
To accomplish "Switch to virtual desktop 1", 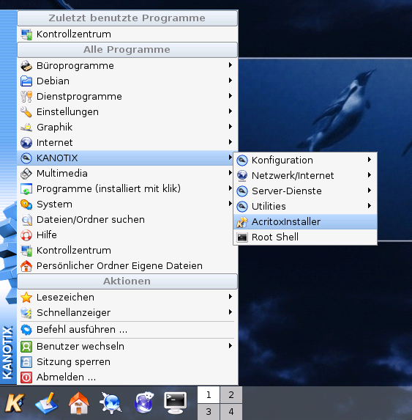I will coord(209,395).
